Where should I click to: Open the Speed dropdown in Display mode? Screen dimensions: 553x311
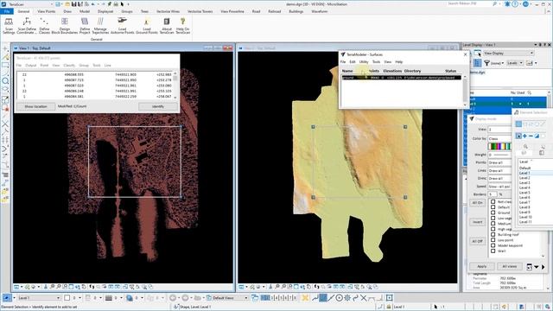[500, 187]
